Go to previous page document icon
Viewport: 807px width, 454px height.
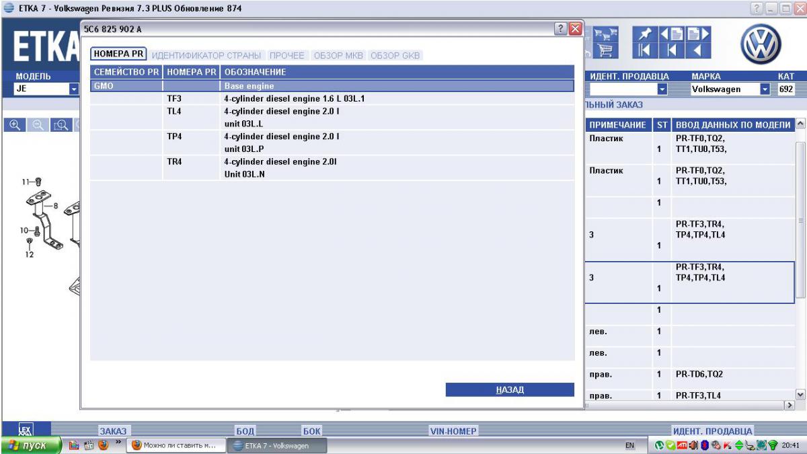pyautogui.click(x=671, y=34)
